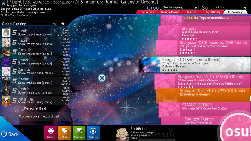Open the Mods selection
The image size is (251, 141).
click(65, 133)
